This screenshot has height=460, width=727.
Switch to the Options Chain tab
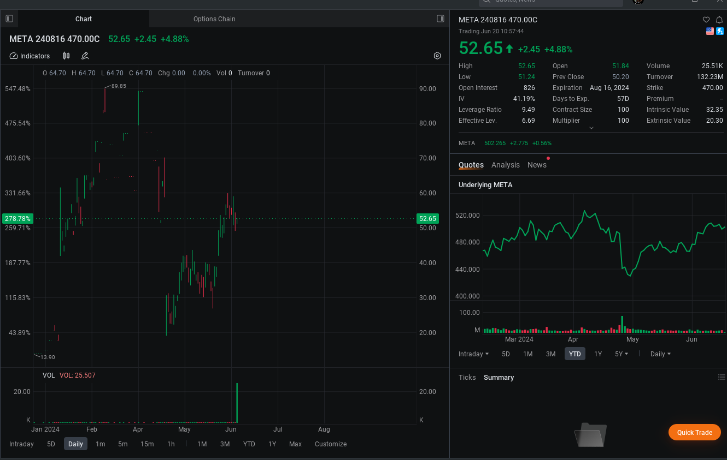214,19
